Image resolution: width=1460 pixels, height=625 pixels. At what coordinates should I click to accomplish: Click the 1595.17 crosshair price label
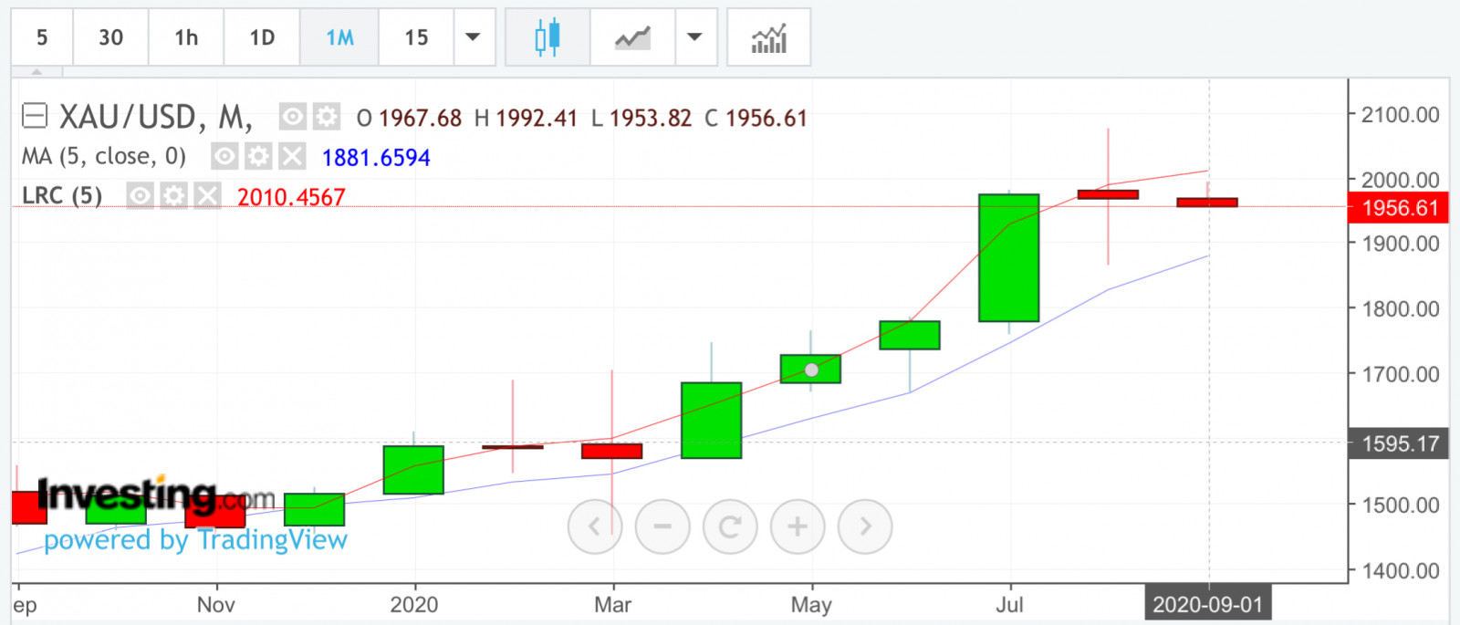[1399, 444]
